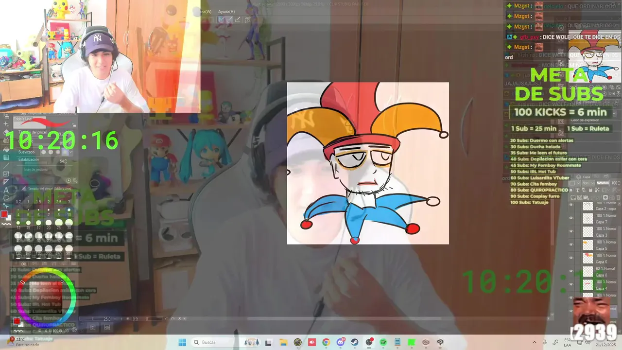The image size is (622, 350).
Task: Click the red foreground color swatch
Action: click(x=4, y=214)
